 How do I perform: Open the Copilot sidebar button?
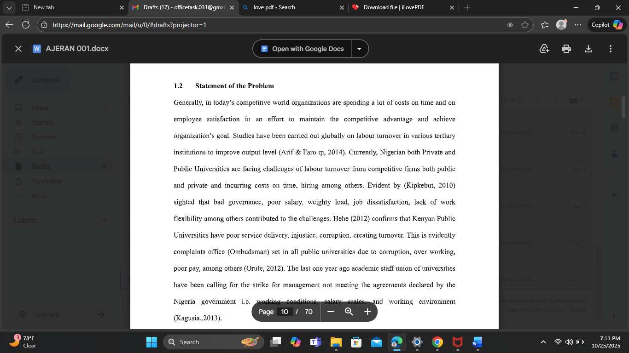606,25
